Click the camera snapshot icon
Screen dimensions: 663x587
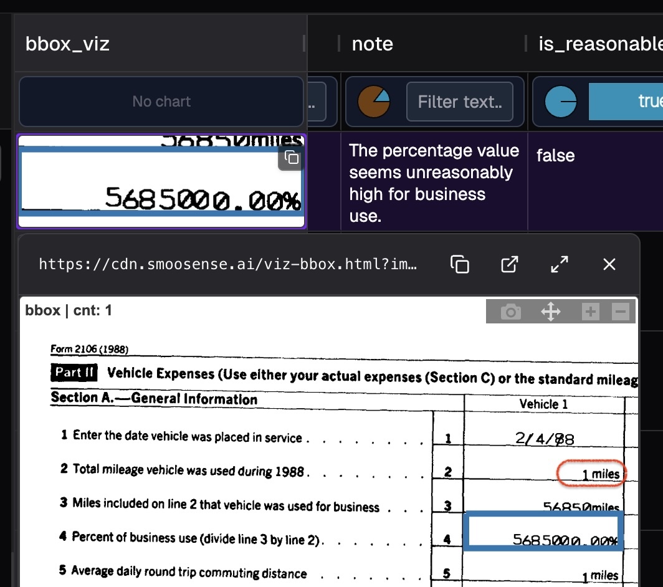pyautogui.click(x=510, y=312)
